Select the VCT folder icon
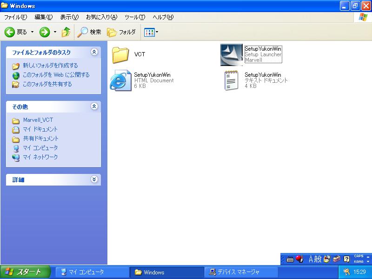Screen dimensions: 372x279 point(120,55)
